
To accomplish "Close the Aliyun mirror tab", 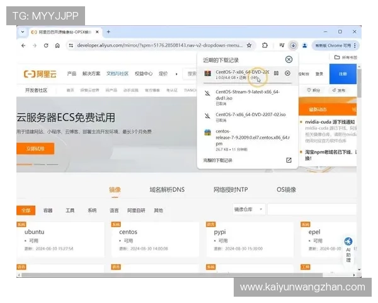I will (97, 32).
